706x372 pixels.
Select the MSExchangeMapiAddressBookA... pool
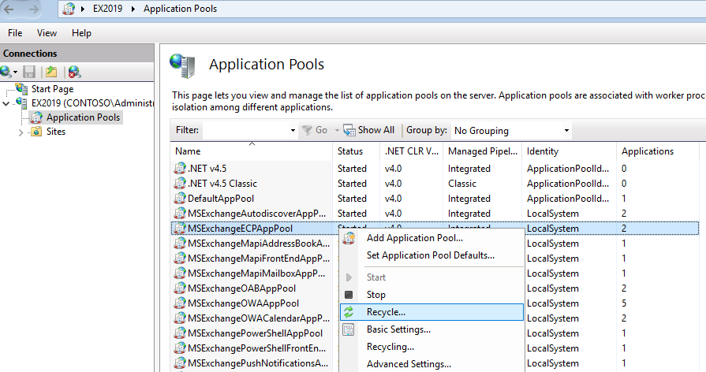pos(259,244)
